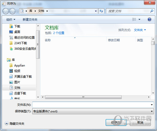
Task: Click the document icon in address bar
Action: 22,11
